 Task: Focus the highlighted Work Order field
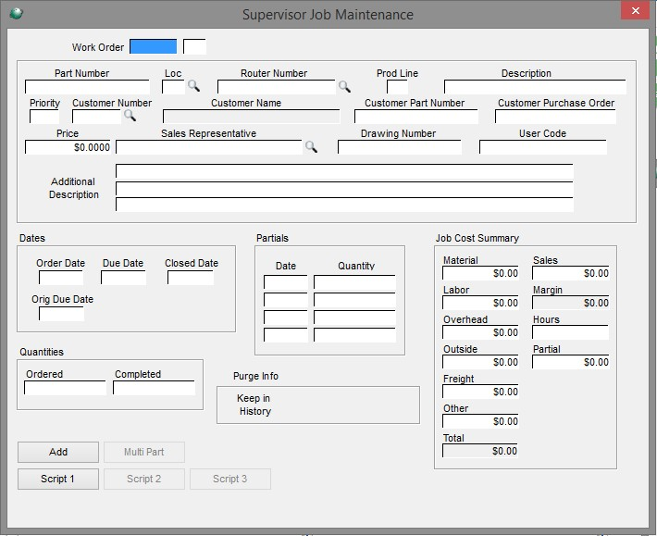[x=153, y=46]
